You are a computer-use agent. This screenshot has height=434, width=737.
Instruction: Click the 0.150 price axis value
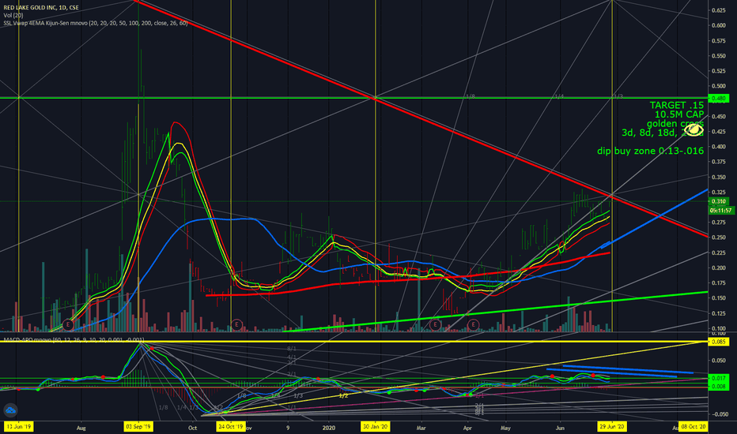click(x=718, y=298)
